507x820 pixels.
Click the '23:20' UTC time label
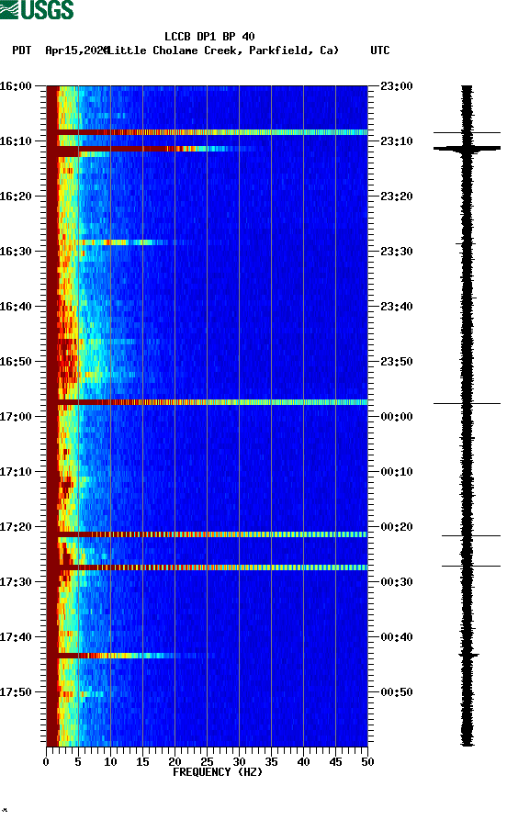tap(397, 197)
